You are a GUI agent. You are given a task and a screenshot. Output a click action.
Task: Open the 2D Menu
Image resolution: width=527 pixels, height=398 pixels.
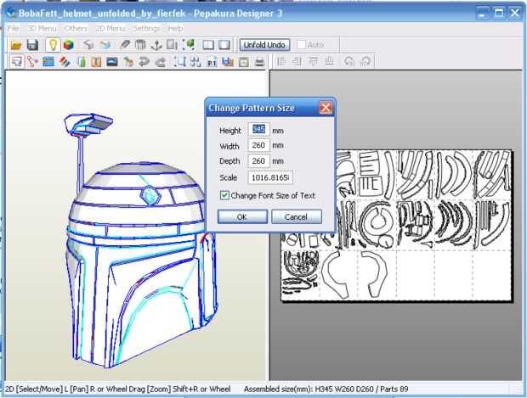click(x=110, y=29)
